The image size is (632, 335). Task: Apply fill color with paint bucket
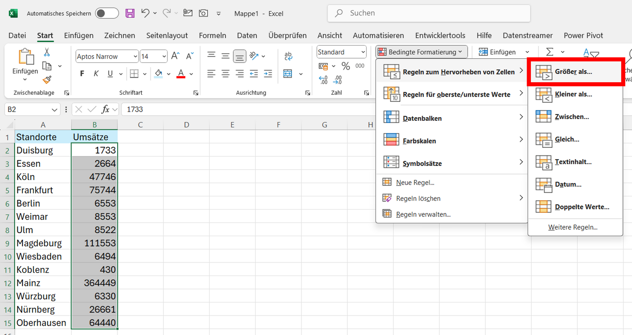[x=159, y=73]
